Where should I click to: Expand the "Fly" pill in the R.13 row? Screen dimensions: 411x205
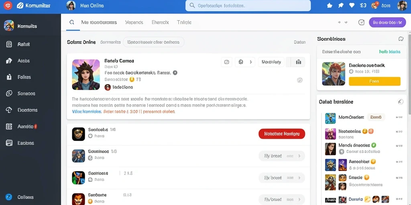click(282, 199)
